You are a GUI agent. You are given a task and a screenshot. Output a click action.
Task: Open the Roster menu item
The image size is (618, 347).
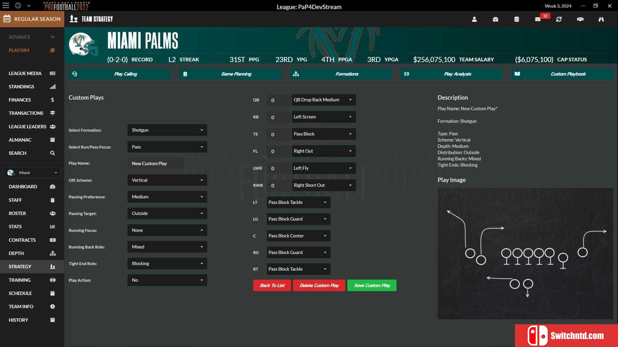point(32,213)
